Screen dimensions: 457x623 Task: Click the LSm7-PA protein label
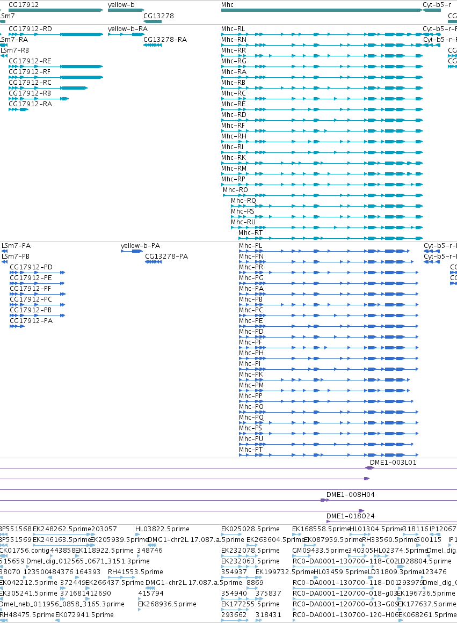click(16, 246)
